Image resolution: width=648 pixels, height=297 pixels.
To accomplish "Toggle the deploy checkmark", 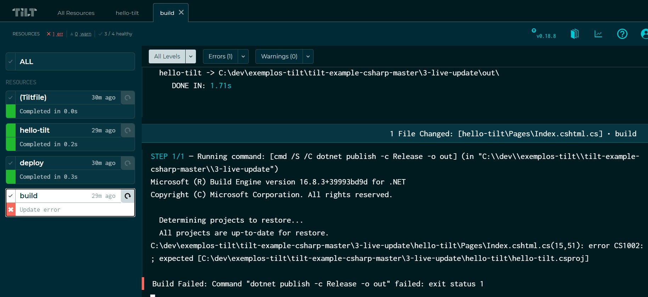I will pyautogui.click(x=11, y=163).
